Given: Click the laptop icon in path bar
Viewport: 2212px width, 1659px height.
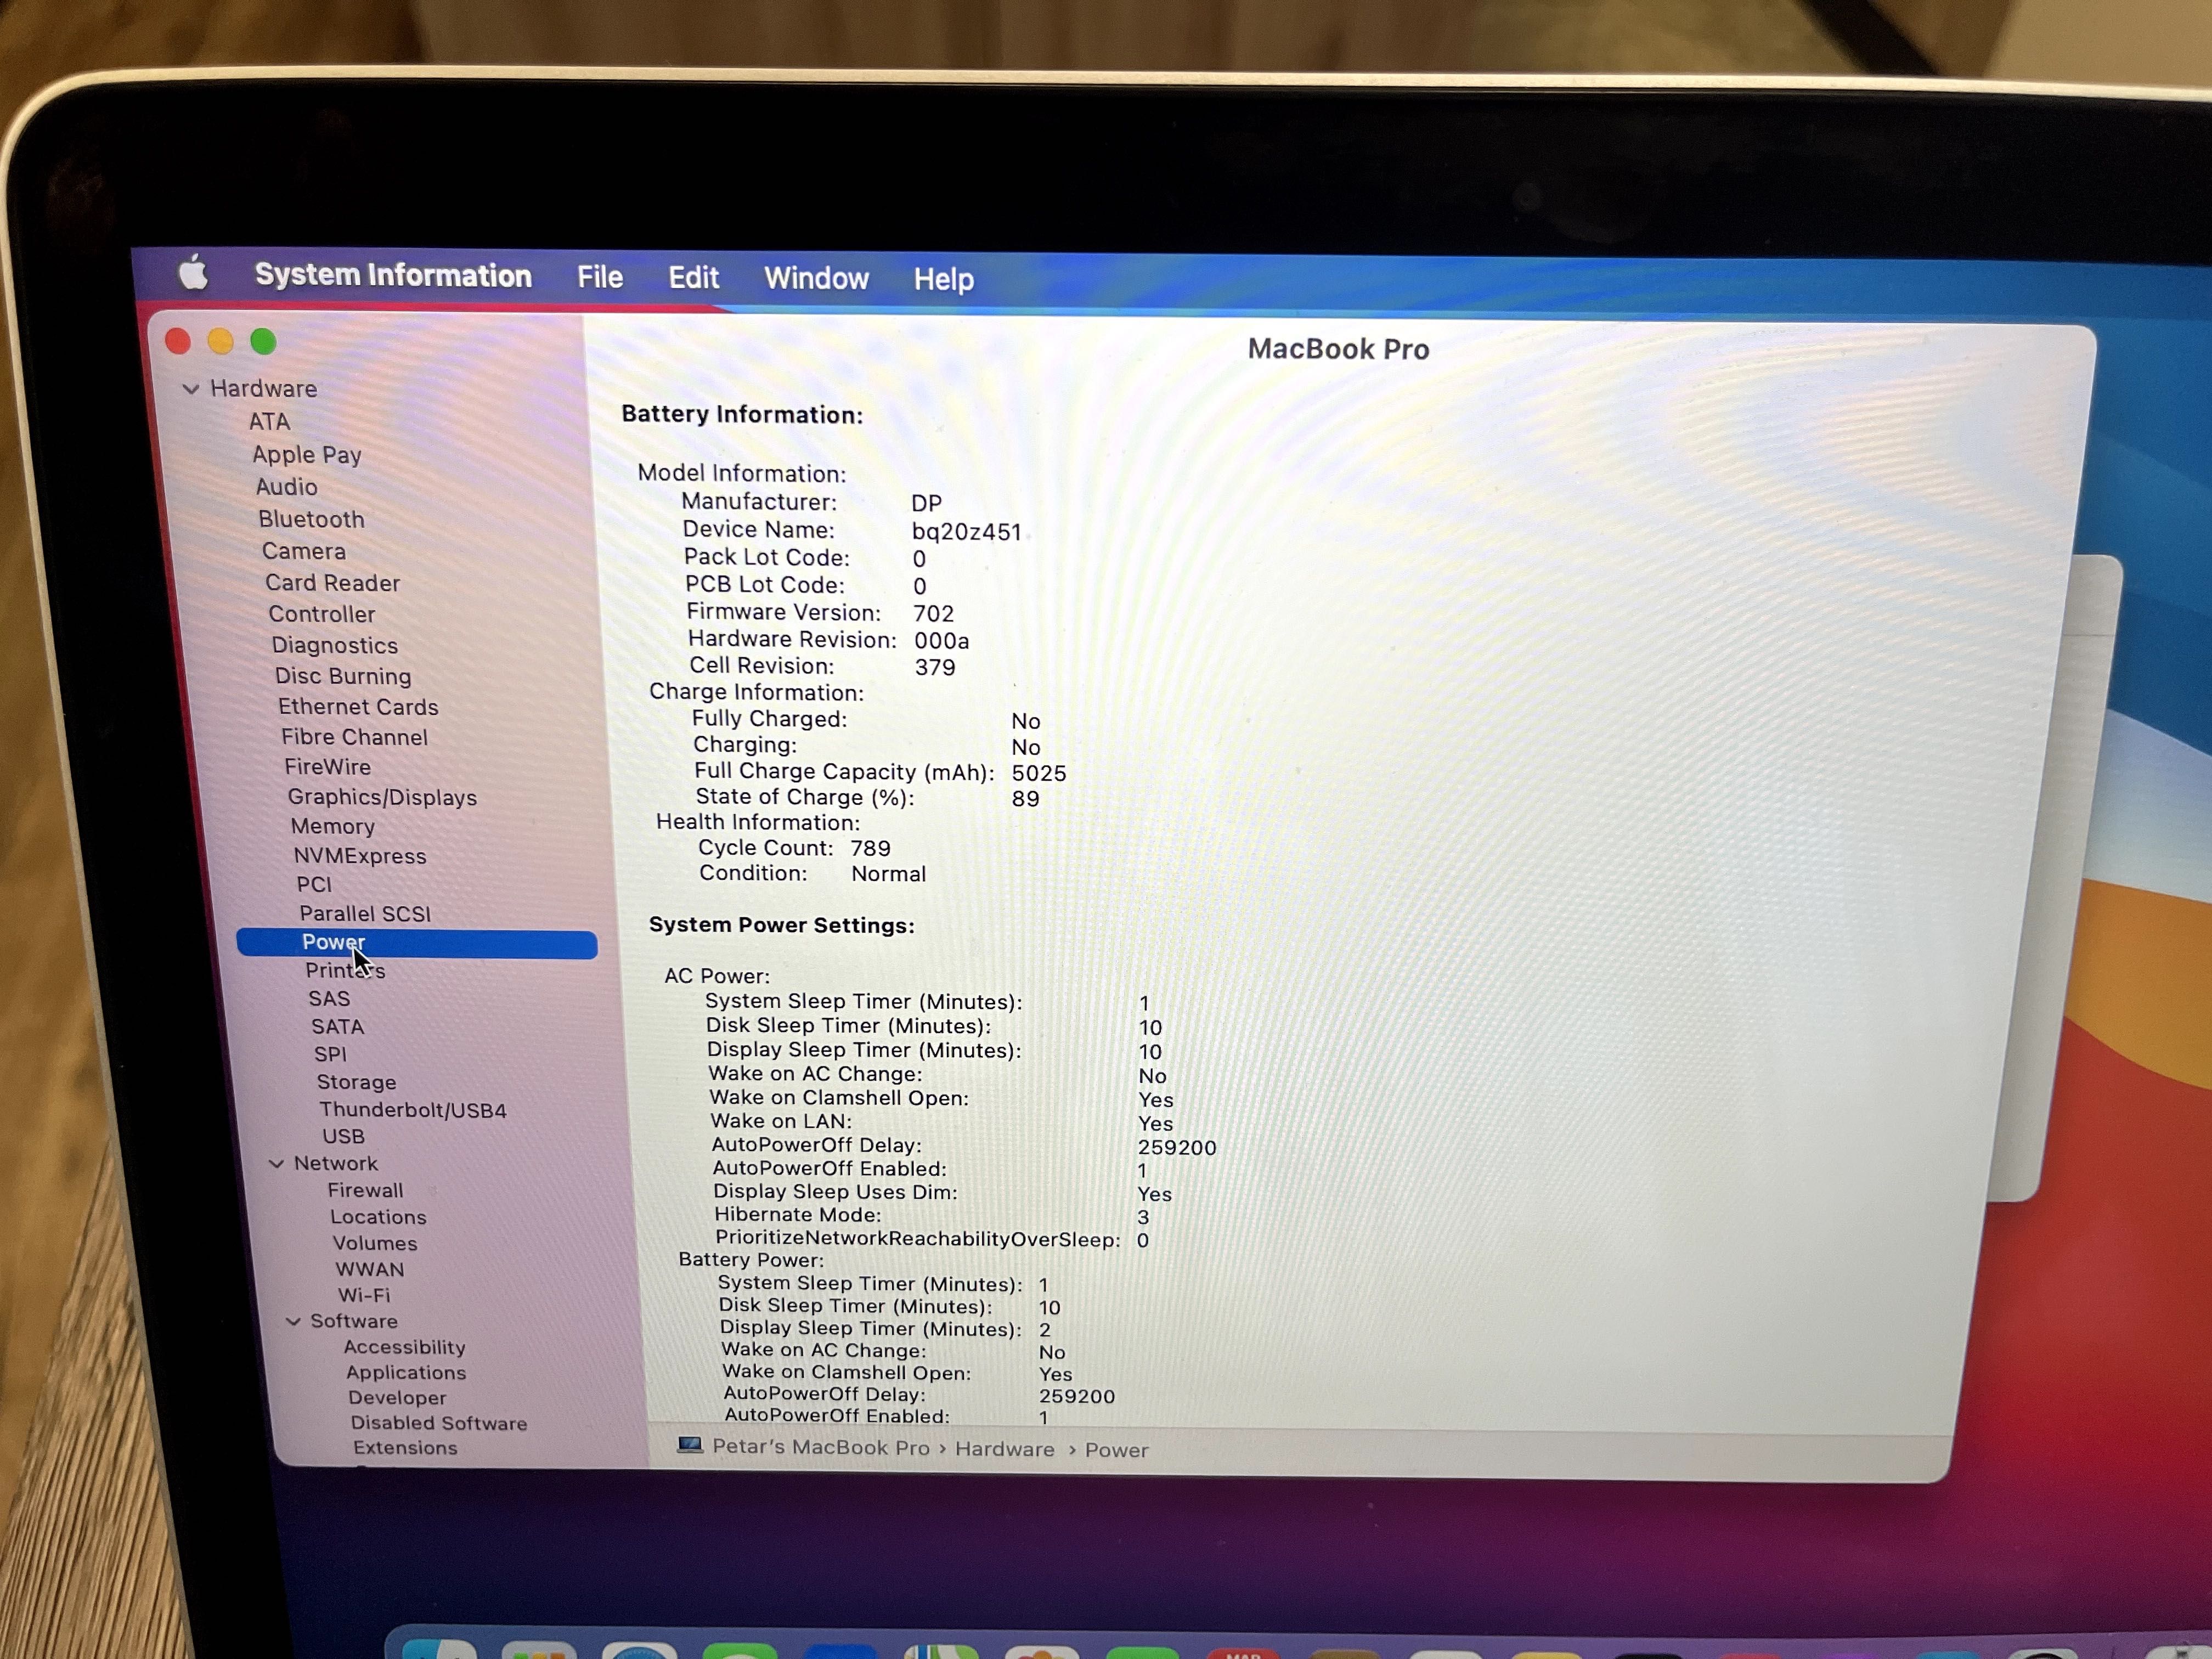Looking at the screenshot, I should tap(689, 1445).
